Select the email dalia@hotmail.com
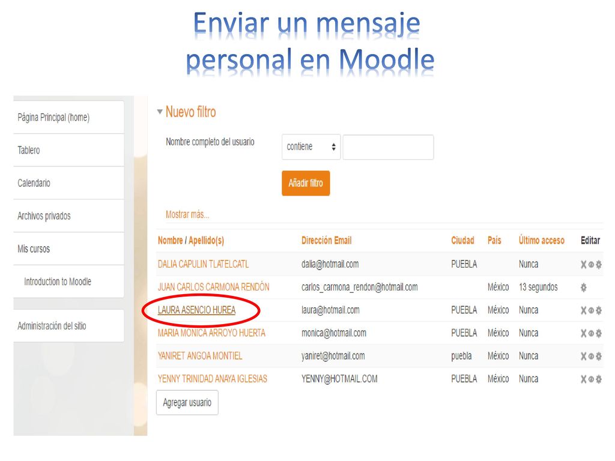This screenshot has width=615, height=461. tap(330, 264)
